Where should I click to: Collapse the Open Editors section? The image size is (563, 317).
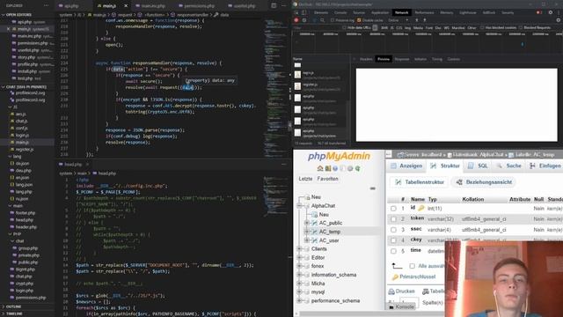[x=4, y=15]
